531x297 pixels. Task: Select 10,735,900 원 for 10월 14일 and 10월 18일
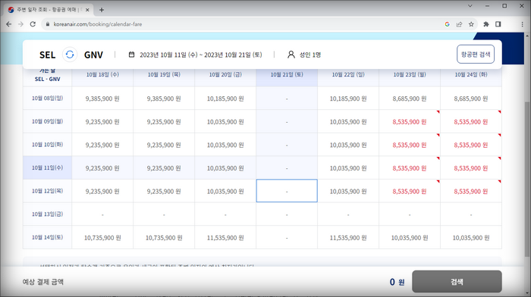click(x=102, y=238)
